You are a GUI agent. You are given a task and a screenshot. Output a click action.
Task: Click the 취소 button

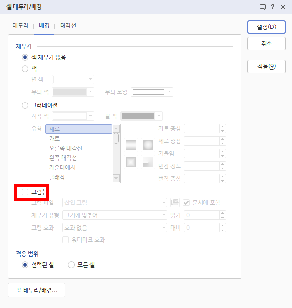click(267, 43)
